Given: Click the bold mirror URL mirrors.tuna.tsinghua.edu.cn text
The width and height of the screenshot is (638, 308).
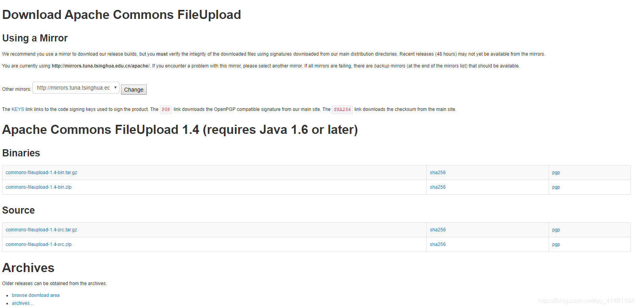Looking at the screenshot, I should click(100, 66).
